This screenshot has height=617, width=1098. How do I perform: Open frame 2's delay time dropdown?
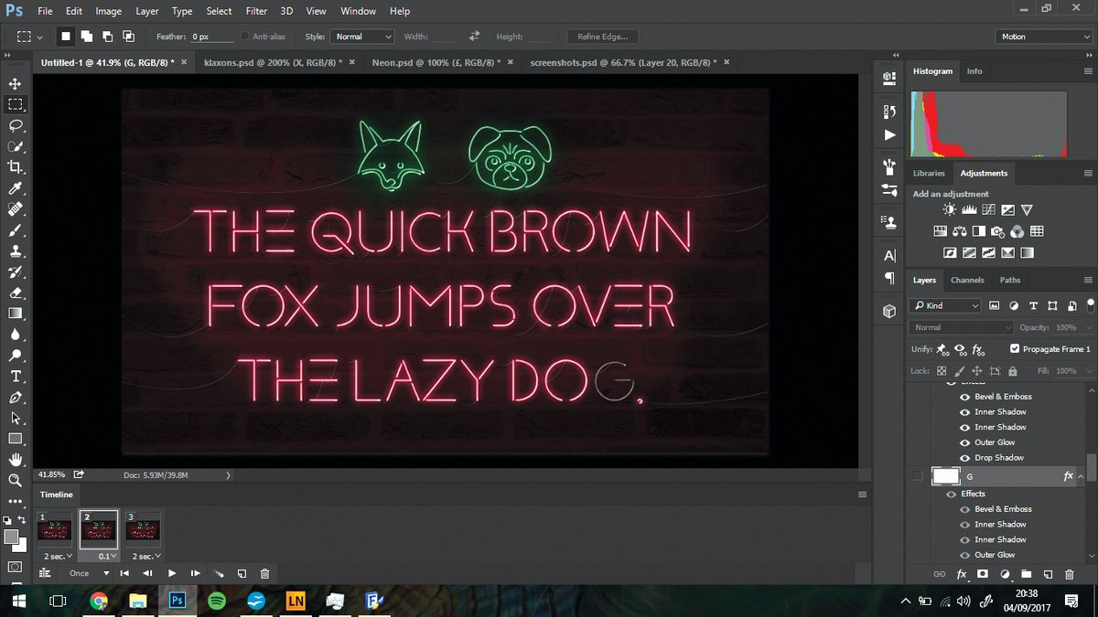point(106,556)
